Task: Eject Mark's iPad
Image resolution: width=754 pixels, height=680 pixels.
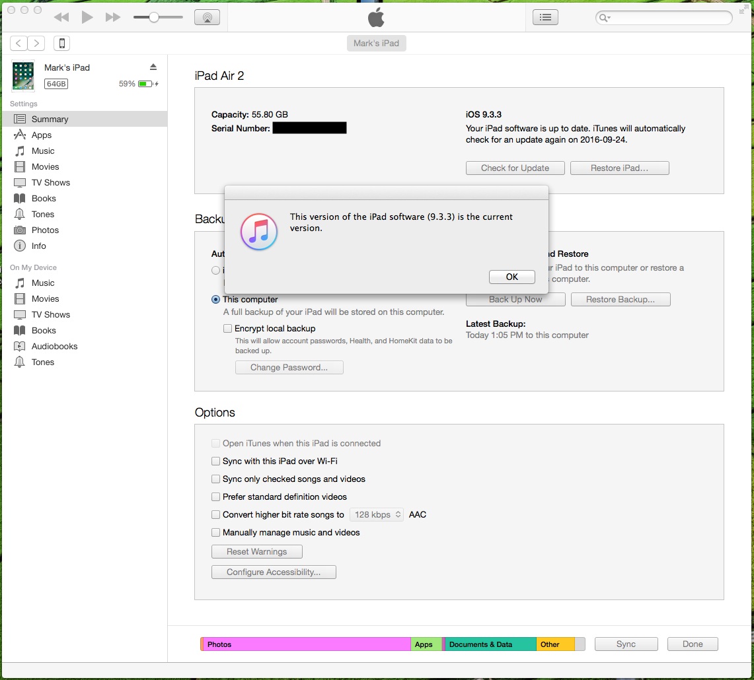Action: click(x=153, y=67)
